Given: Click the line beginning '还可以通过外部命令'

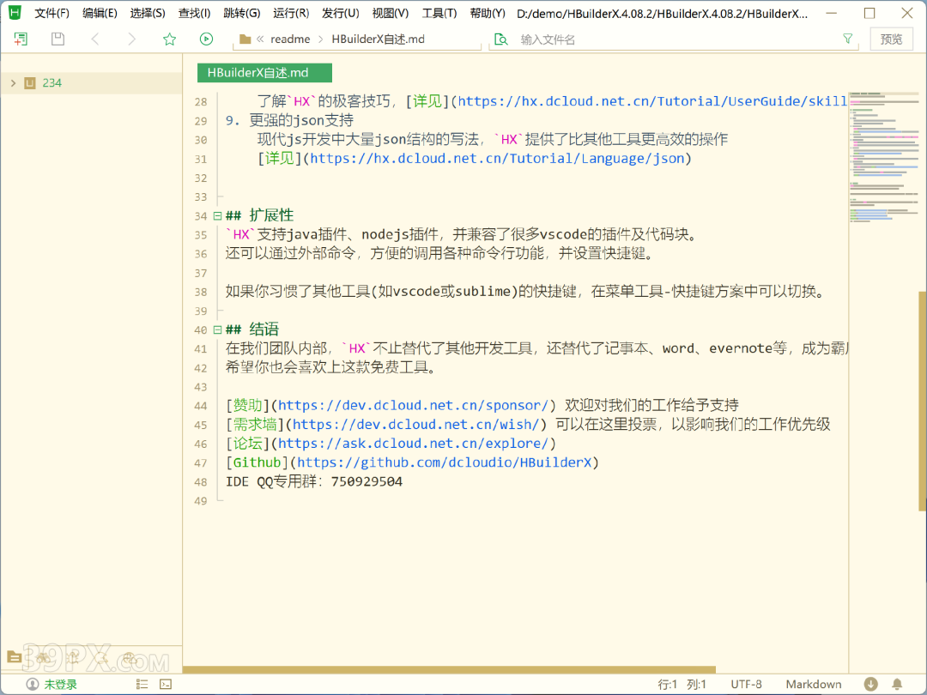Looking at the screenshot, I should (x=440, y=253).
